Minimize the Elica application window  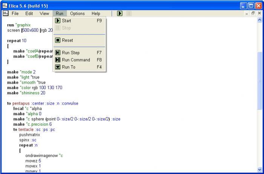(243, 6)
